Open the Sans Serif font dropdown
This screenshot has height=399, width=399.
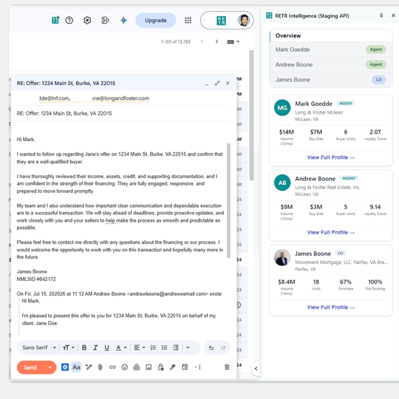tap(39, 348)
